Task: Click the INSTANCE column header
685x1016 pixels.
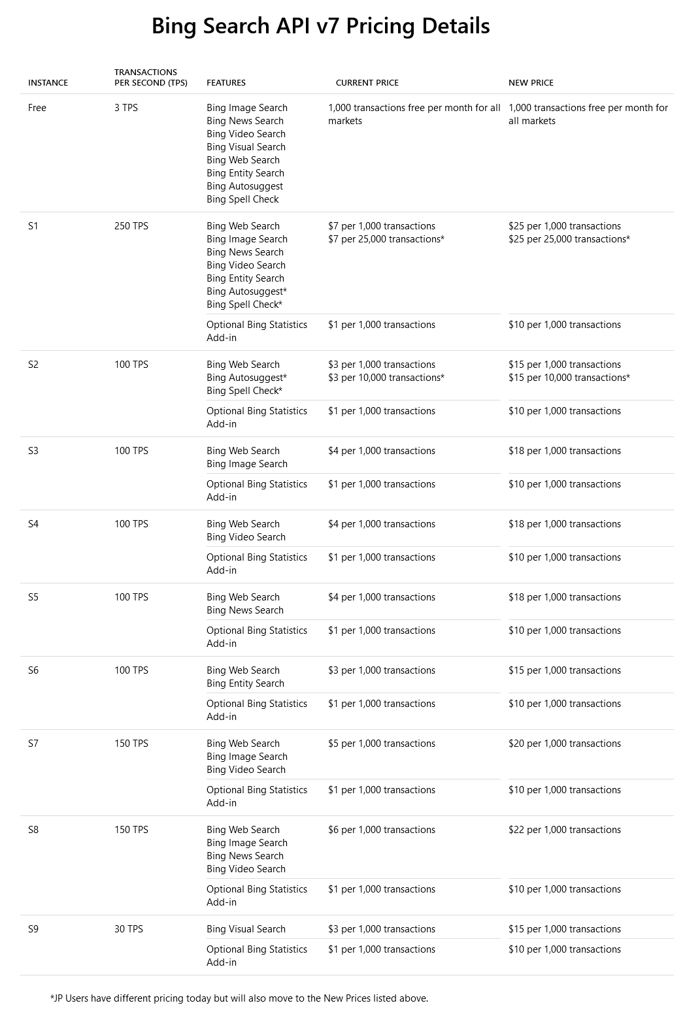Action: point(48,83)
